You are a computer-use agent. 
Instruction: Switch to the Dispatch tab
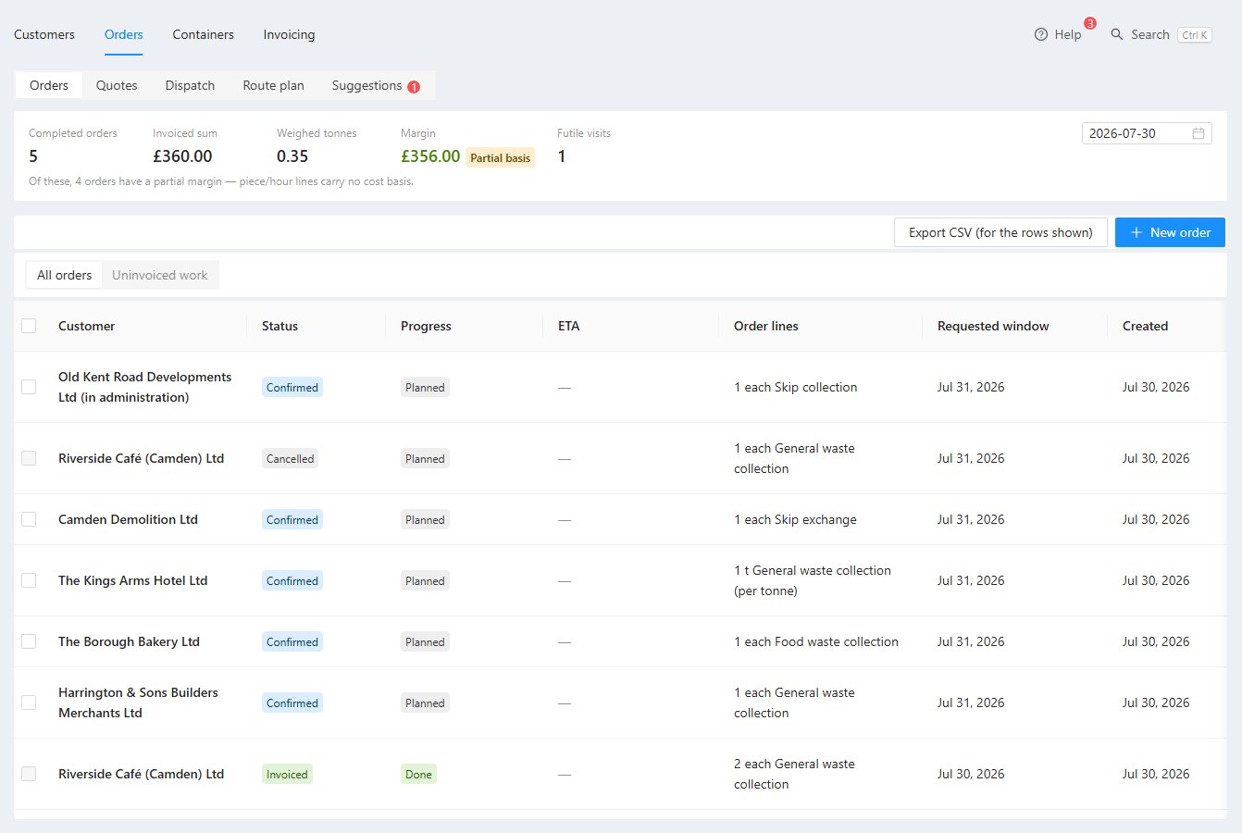[190, 85]
